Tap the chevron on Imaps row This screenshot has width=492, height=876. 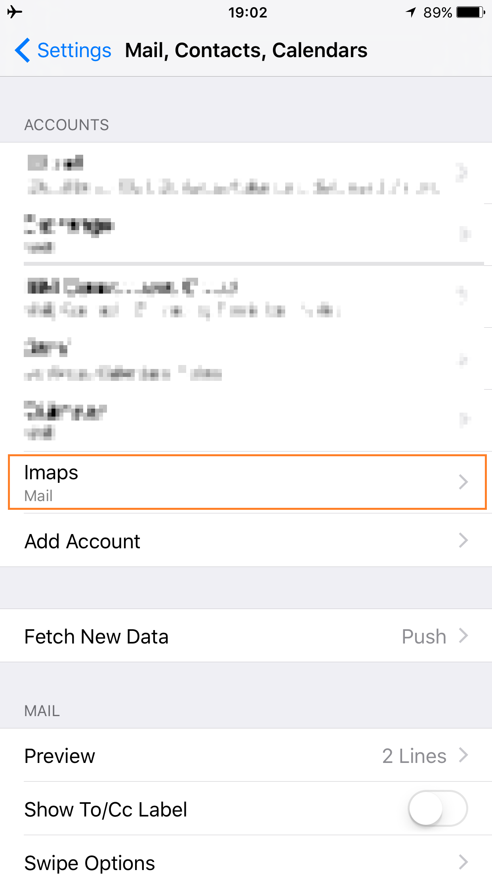tap(463, 482)
